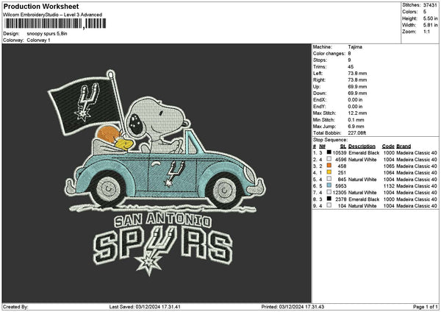441x312 pixels.
Task: Click the Max Stitch value 12.2 mm
Action: [x=357, y=113]
